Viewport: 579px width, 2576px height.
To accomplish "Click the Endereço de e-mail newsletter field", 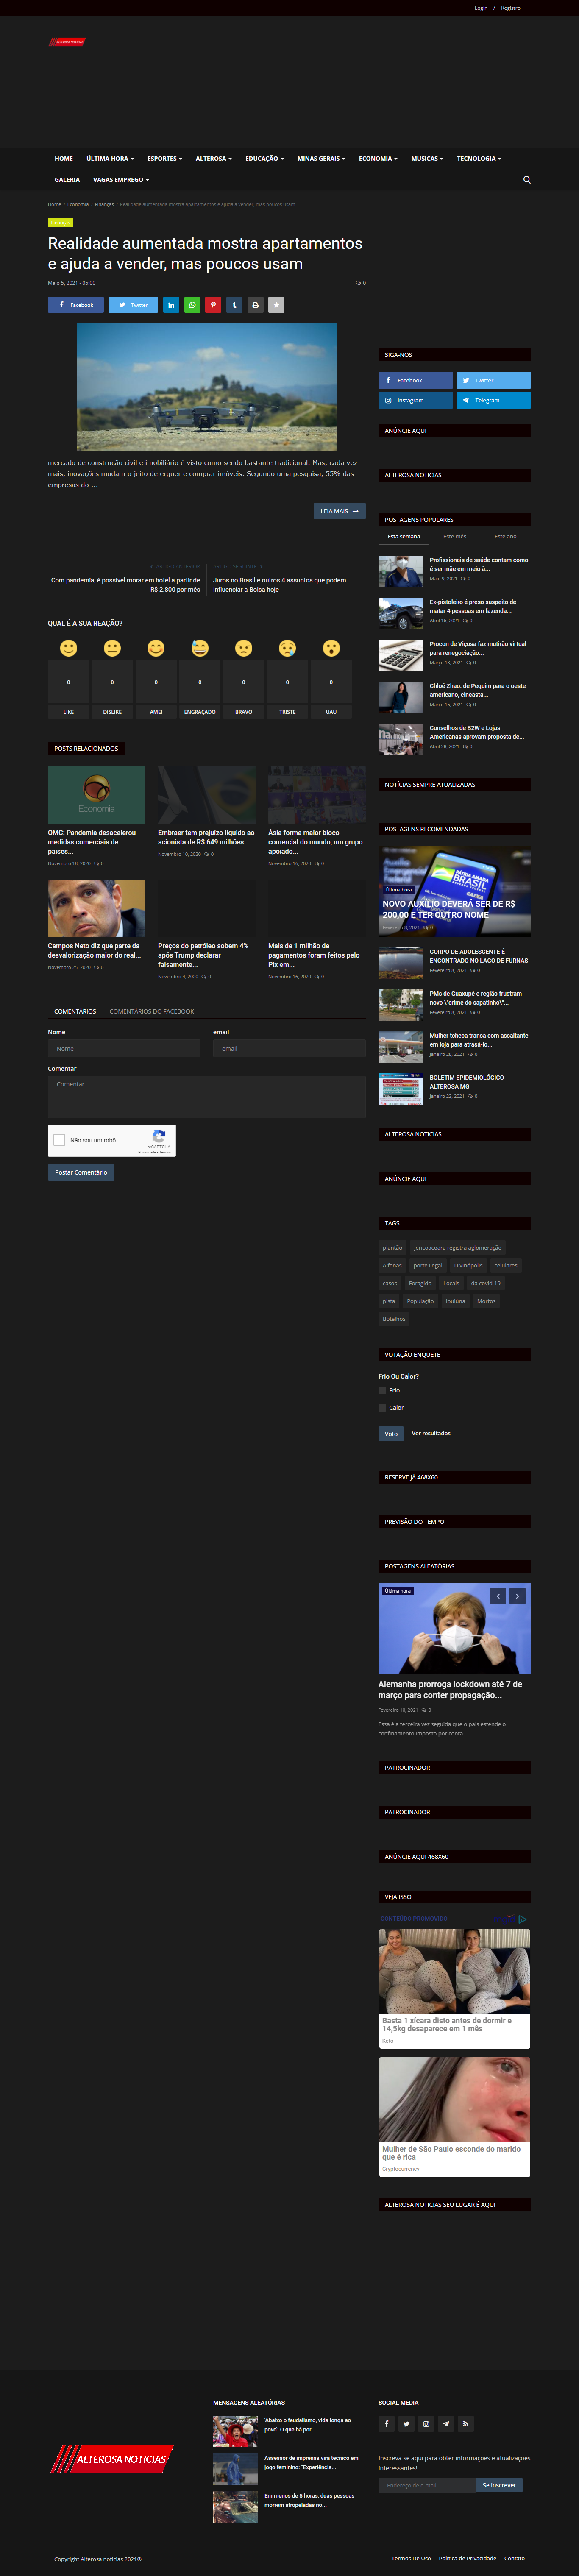I will (427, 2485).
